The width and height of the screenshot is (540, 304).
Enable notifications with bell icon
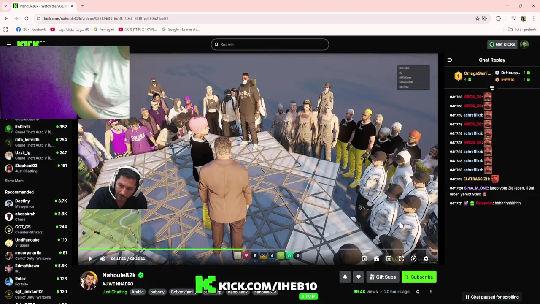pos(345,277)
